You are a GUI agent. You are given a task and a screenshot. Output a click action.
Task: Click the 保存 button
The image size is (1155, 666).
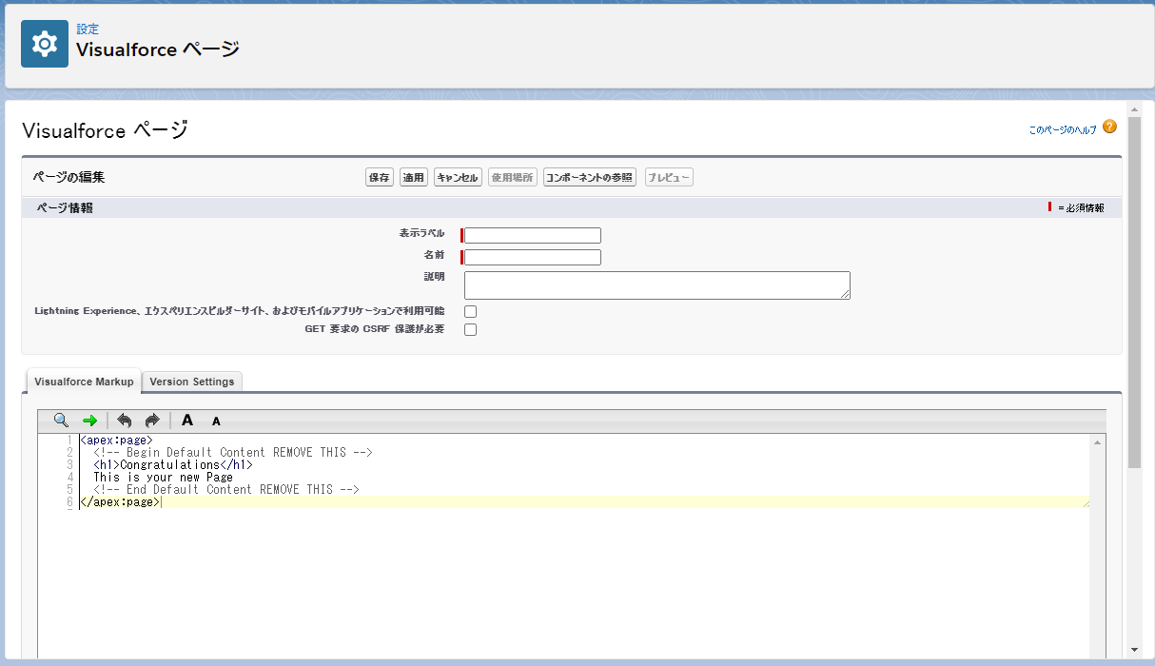tap(380, 178)
